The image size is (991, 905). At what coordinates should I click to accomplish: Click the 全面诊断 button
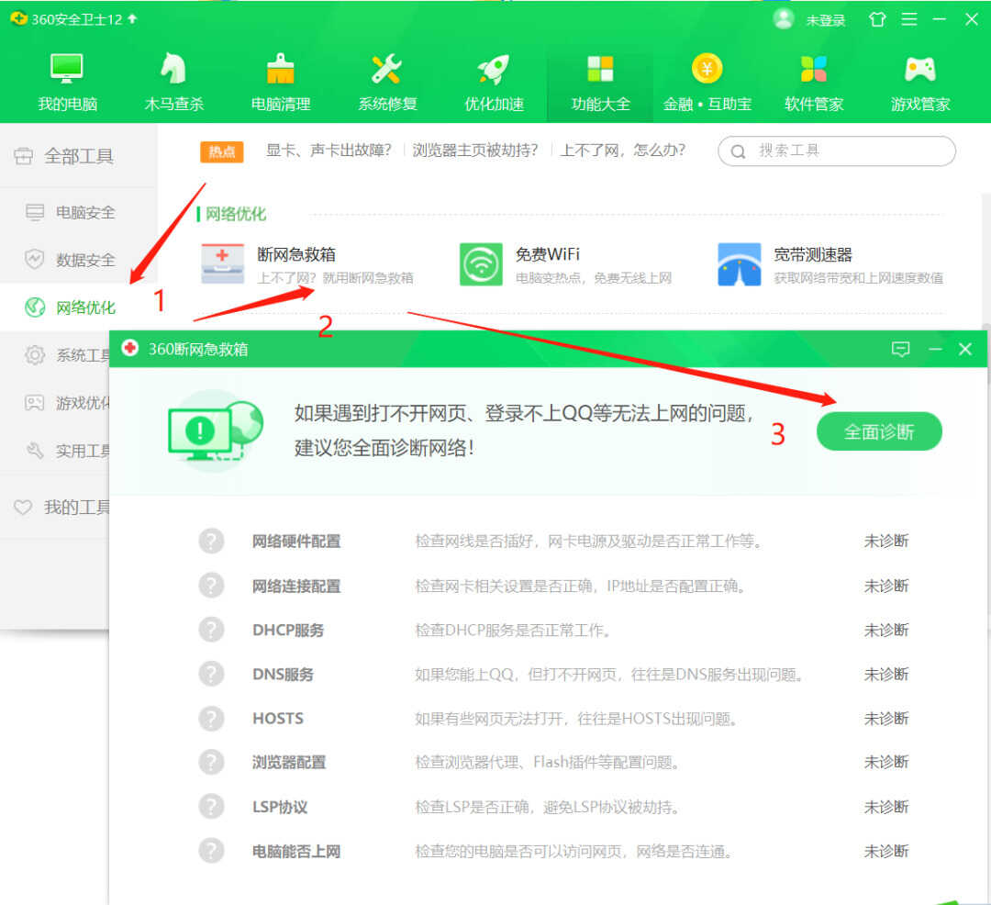click(x=879, y=431)
